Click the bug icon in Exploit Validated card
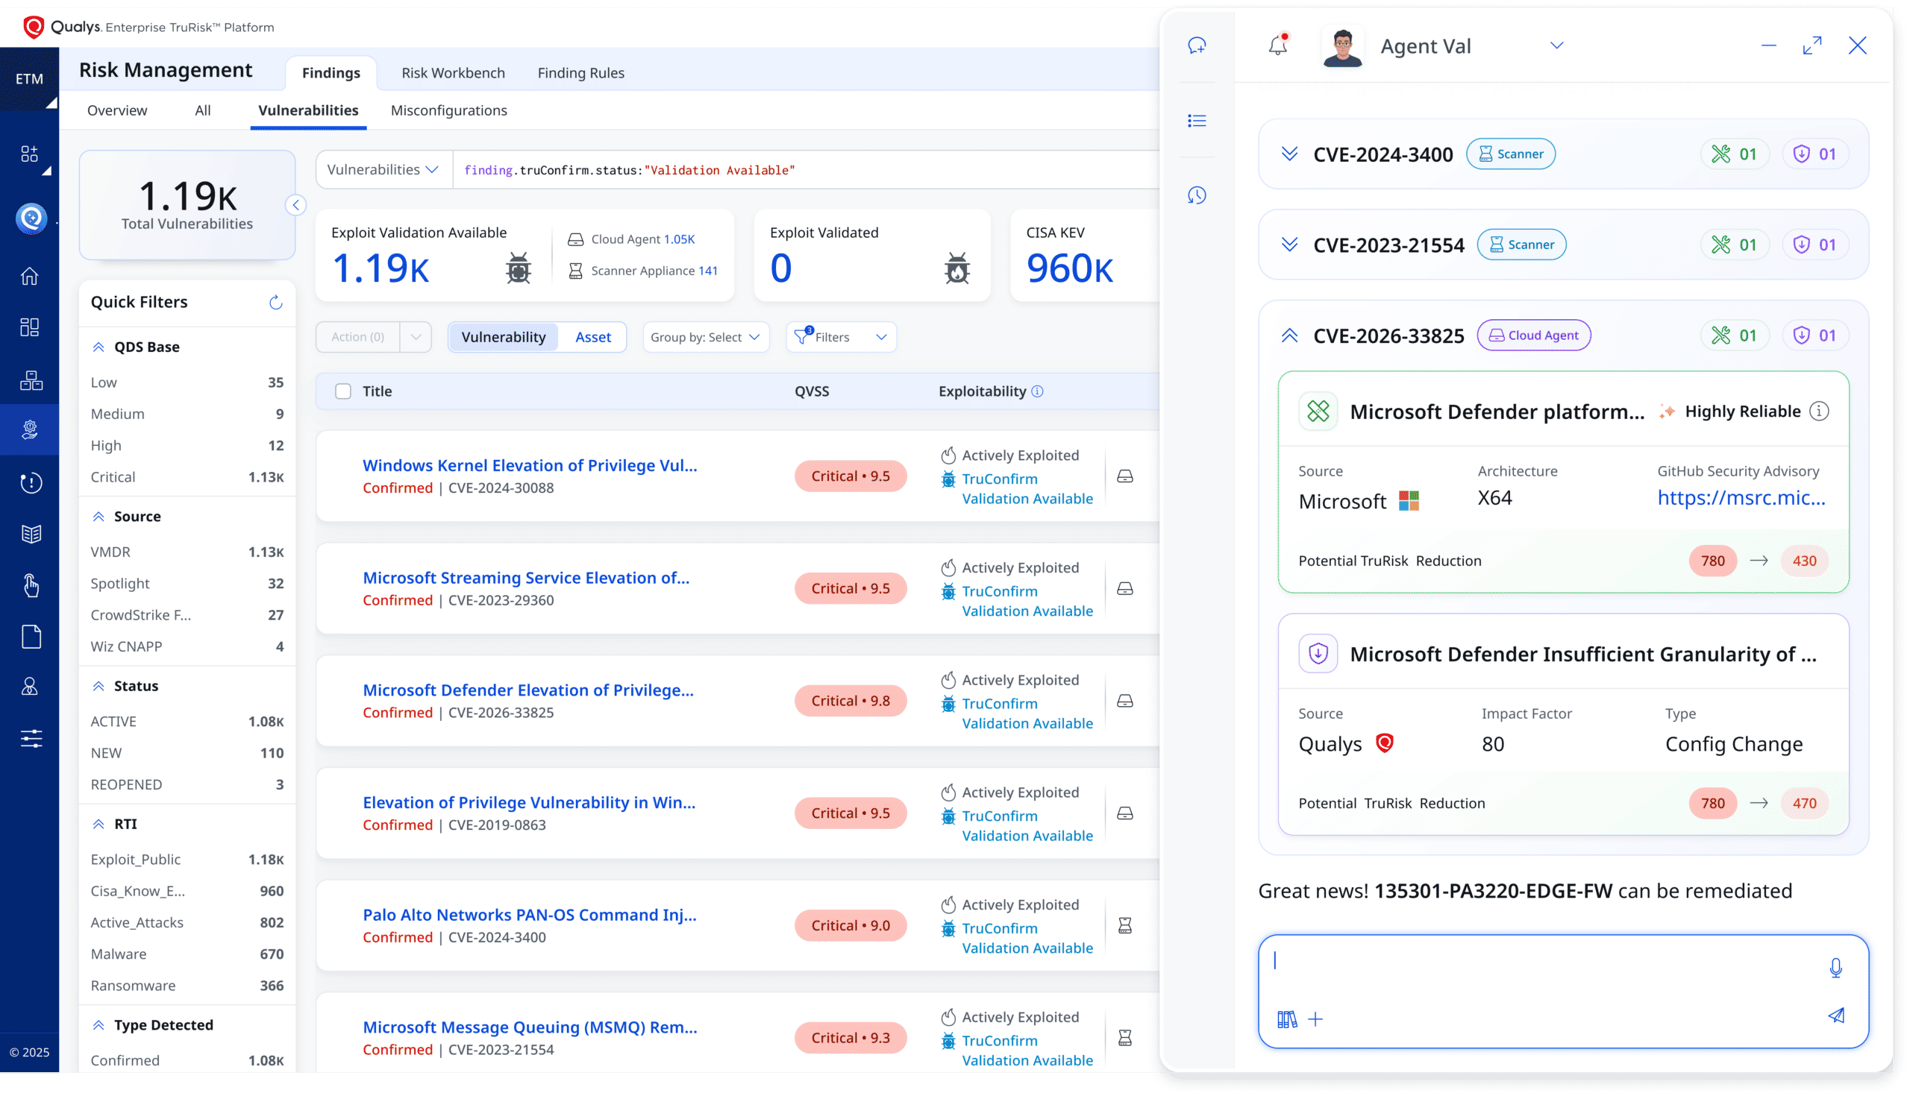 956,268
